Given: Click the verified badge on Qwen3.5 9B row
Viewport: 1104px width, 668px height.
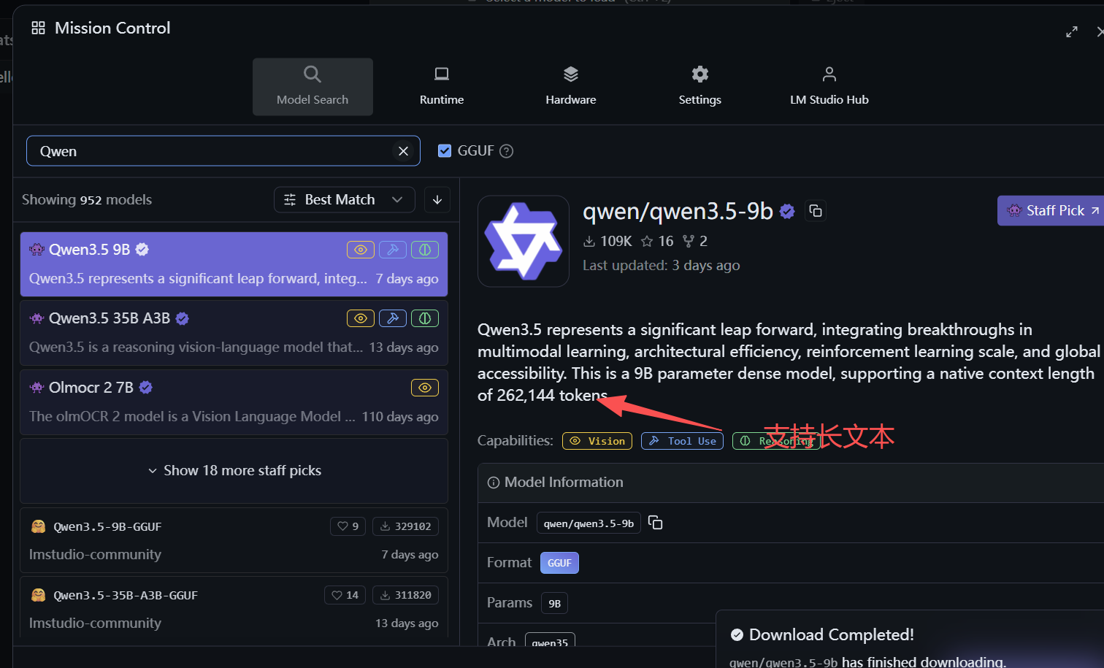Looking at the screenshot, I should 142,250.
